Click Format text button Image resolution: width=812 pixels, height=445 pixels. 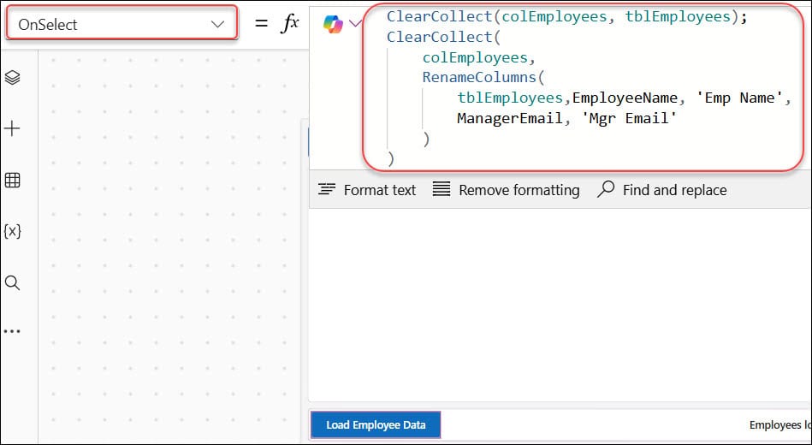[367, 190]
